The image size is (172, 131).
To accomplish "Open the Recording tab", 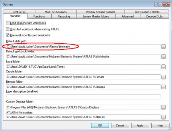I will (x=64, y=16).
